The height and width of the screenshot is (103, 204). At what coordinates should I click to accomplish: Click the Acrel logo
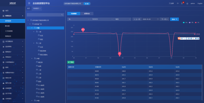(x=13, y=3)
